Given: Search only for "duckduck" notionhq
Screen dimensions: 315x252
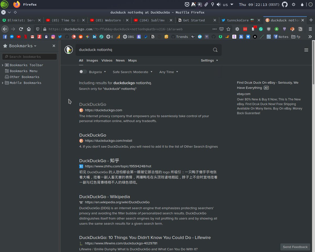Looking at the screenshot, I should [108, 89].
